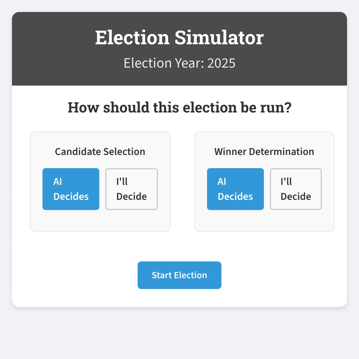Screen dimensions: 359x359
Task: Click the 2025 year value in header
Action: point(221,63)
